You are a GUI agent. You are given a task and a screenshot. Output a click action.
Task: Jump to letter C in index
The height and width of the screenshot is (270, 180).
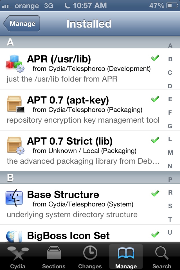point(170,73)
